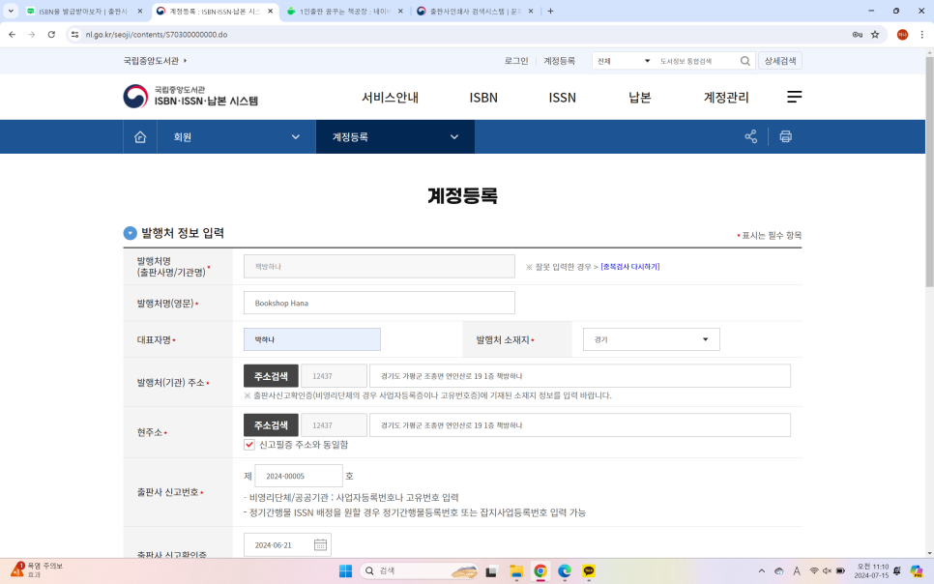
Task: Click the share icon in blue bar
Action: coord(750,136)
